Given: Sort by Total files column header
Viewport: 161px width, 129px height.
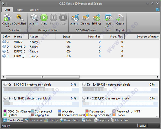Looking at the screenshot, I should [87, 37].
